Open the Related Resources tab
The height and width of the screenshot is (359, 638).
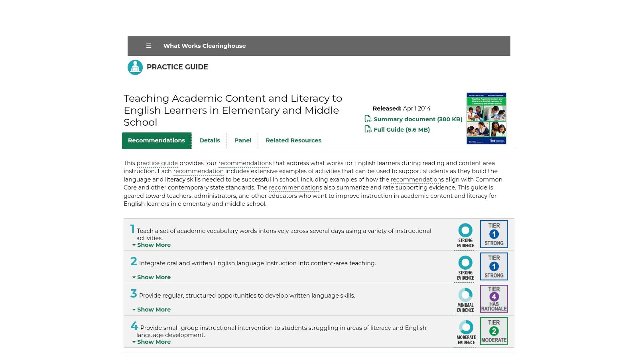pos(293,140)
